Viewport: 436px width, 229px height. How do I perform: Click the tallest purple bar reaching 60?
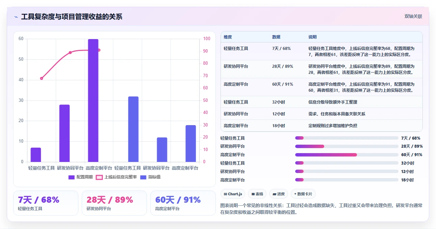point(93,101)
